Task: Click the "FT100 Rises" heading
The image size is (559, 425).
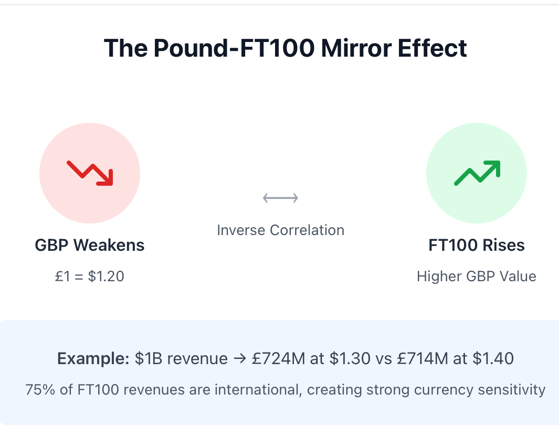Action: [477, 245]
